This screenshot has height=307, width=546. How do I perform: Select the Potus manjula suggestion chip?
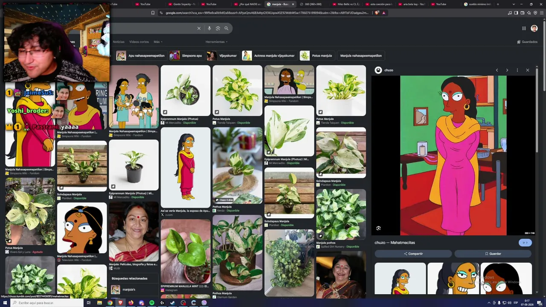coord(317,56)
